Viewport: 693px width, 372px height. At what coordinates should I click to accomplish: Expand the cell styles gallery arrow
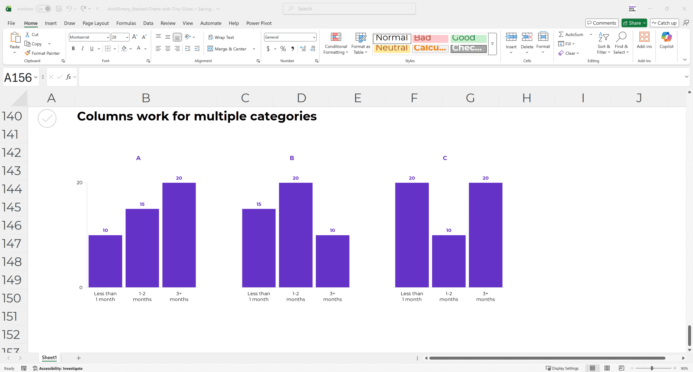tap(492, 44)
